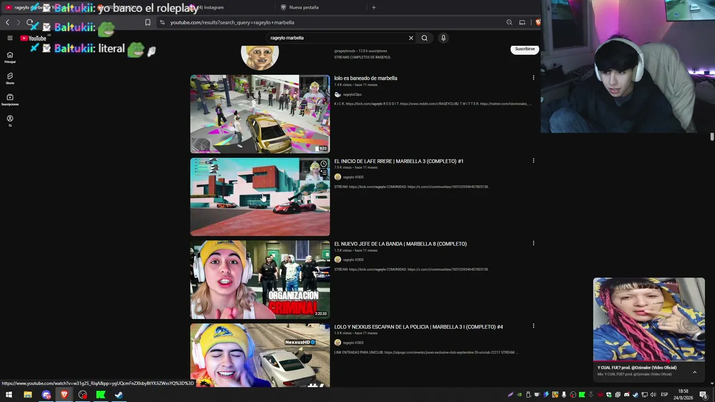
Task: Open 'EL INICIO DE LAFE RRERE' video thumbnail
Action: (260, 197)
